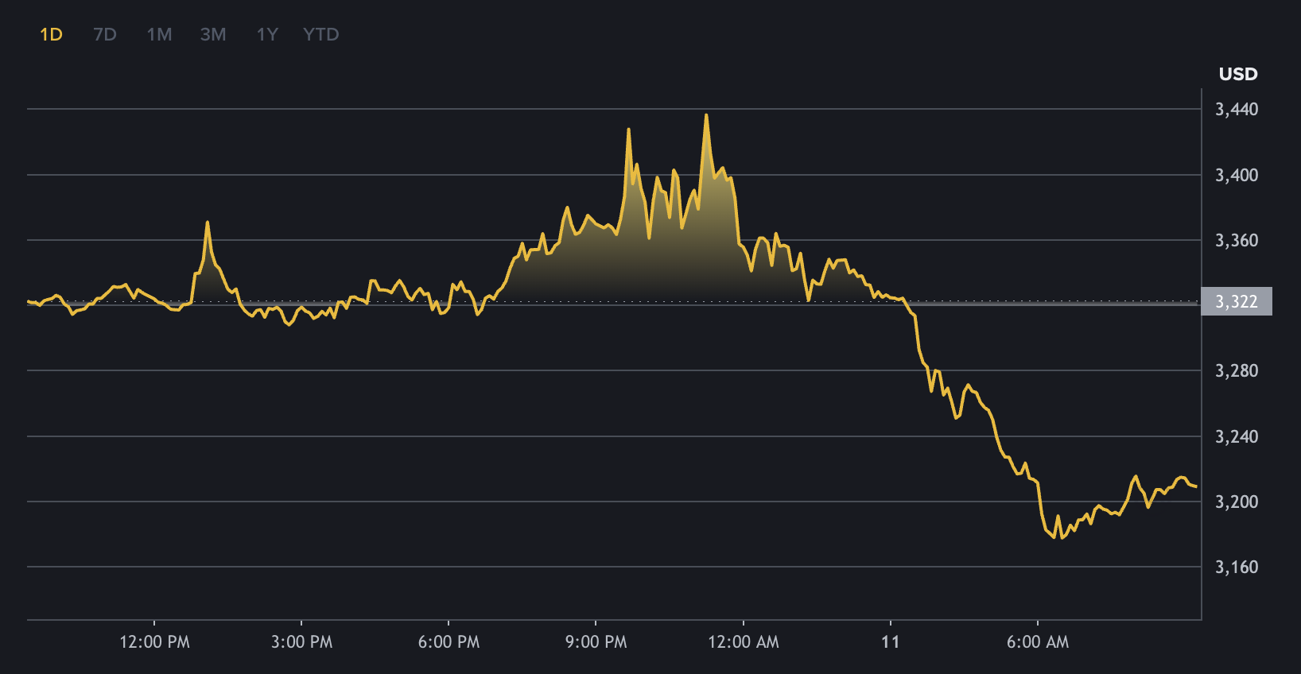
Task: Click the date marker labeled 11
Action: point(891,641)
